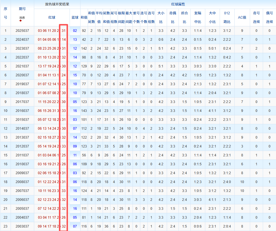
Task: Click the 和值 column header
Action: (84, 18)
